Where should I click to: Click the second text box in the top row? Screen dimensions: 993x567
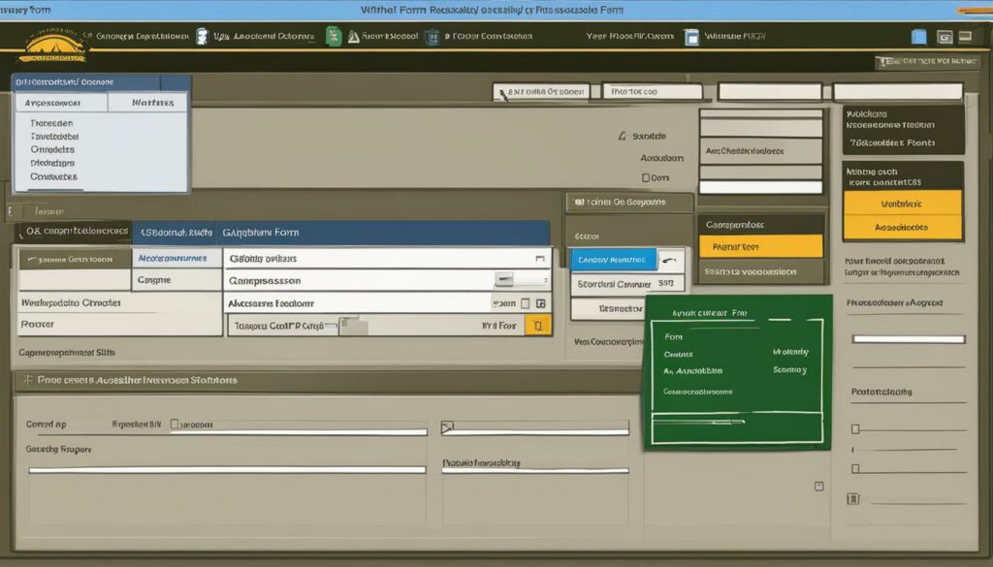pos(652,92)
